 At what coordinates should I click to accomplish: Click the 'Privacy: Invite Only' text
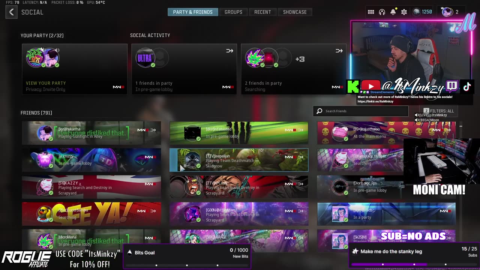tap(45, 90)
